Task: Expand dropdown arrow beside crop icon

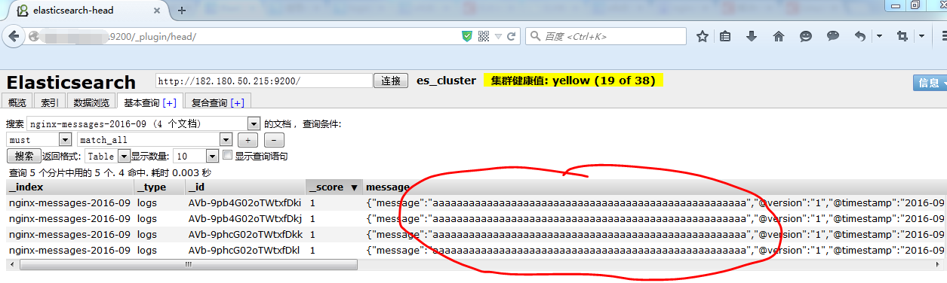Action: [921, 36]
